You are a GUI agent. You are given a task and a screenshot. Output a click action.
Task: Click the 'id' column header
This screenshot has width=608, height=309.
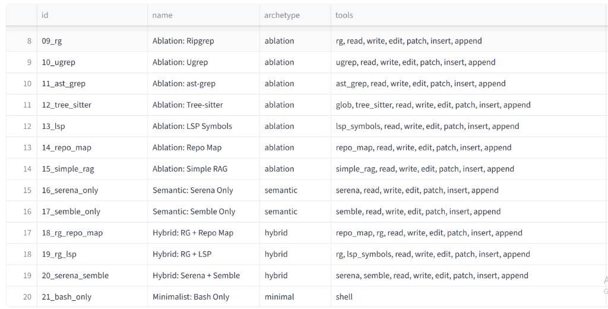coord(92,15)
